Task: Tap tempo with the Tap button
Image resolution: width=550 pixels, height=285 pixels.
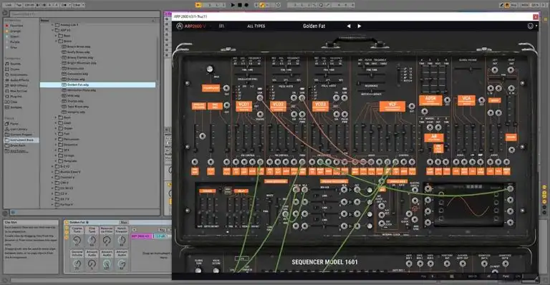Action: pos(19,5)
